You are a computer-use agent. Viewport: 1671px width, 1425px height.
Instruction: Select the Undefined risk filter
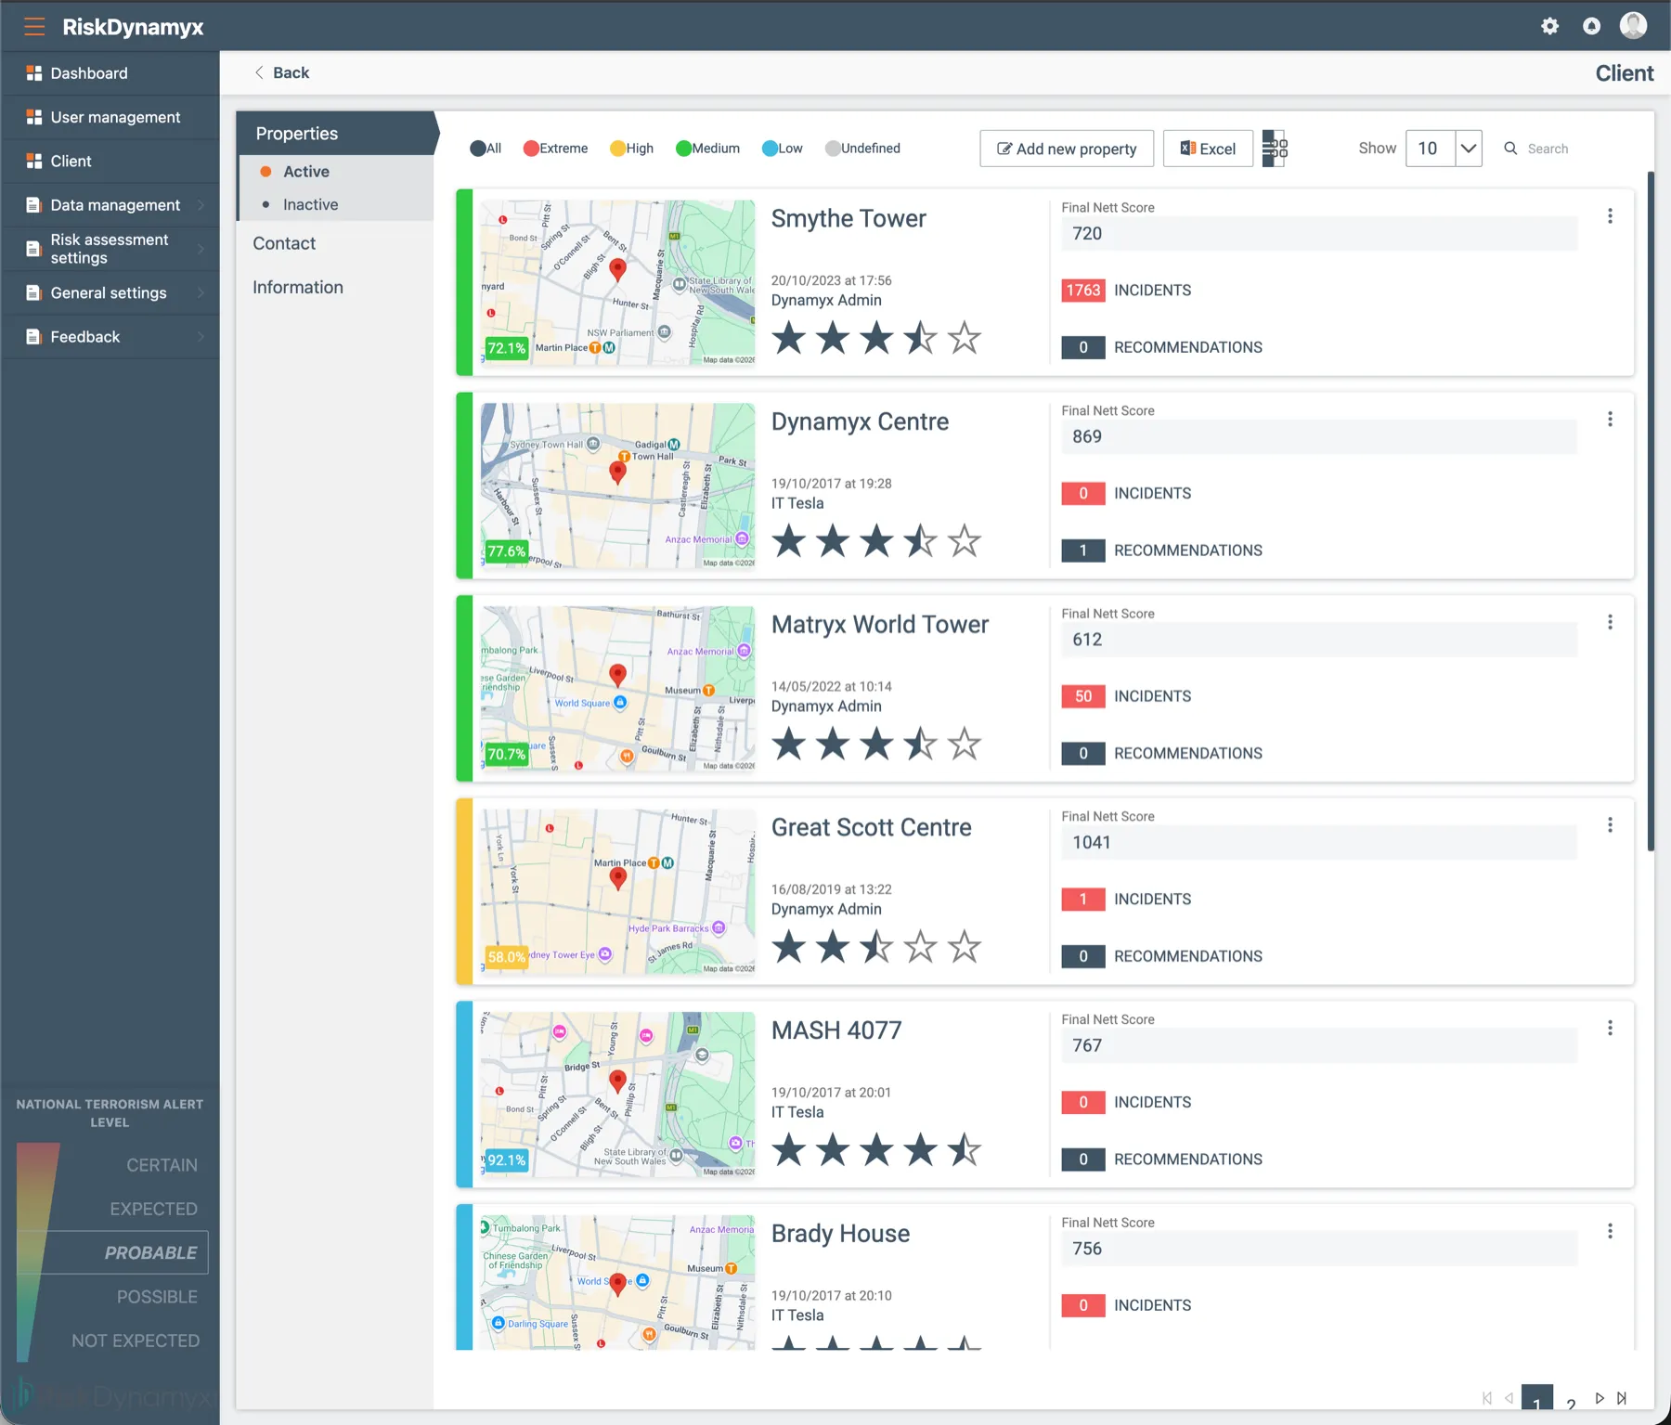click(x=863, y=149)
